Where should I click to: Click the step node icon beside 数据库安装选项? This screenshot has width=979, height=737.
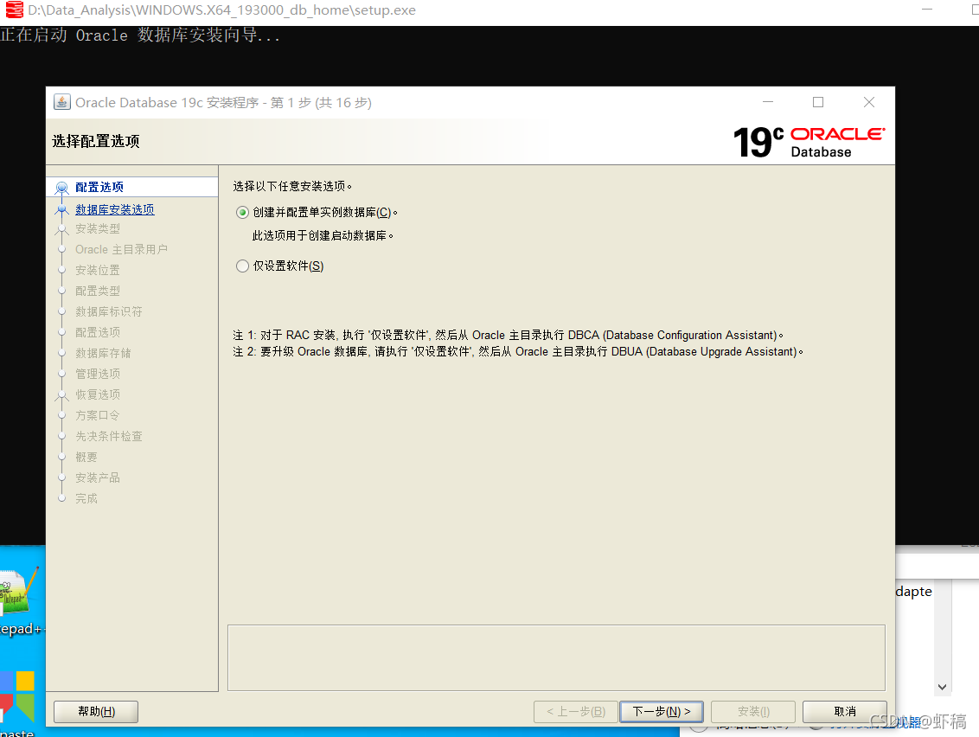pos(61,208)
